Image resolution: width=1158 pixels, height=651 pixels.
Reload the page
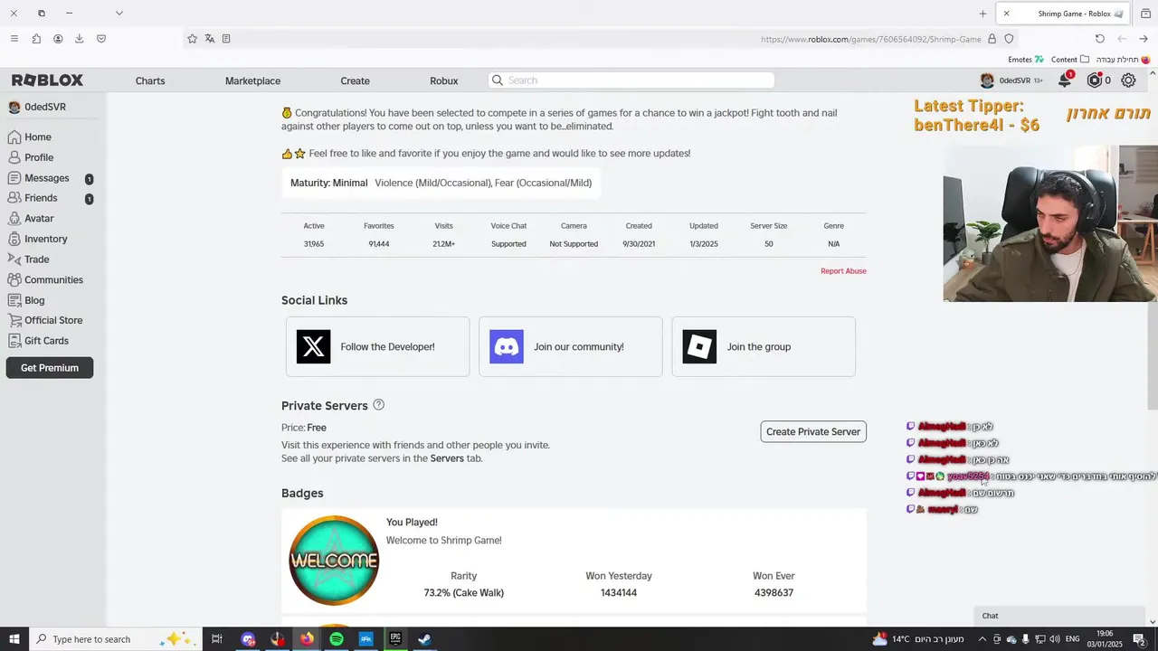(1100, 39)
